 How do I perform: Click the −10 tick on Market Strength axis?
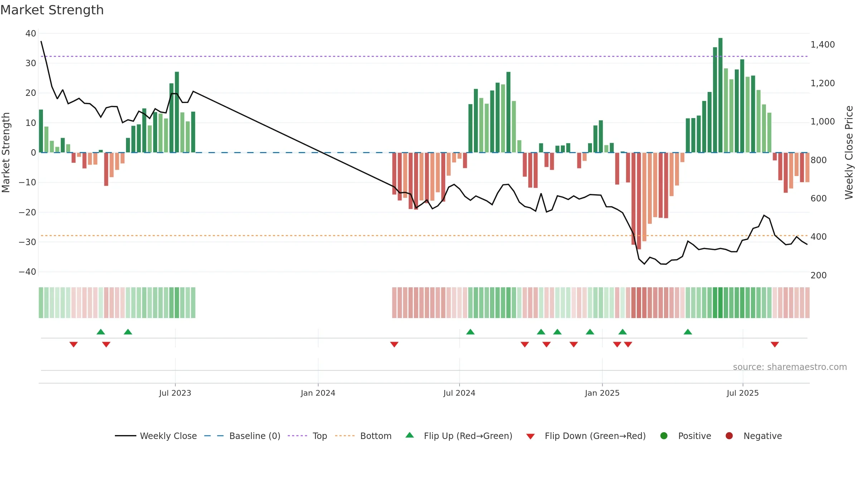click(x=28, y=182)
